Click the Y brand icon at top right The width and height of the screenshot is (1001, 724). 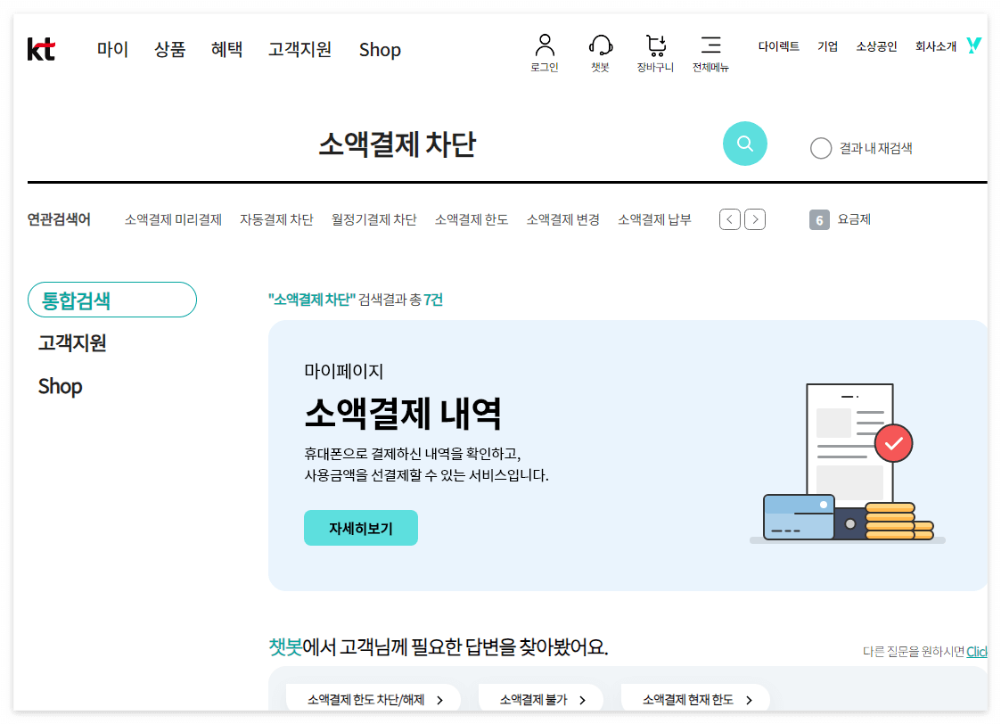coord(973,45)
